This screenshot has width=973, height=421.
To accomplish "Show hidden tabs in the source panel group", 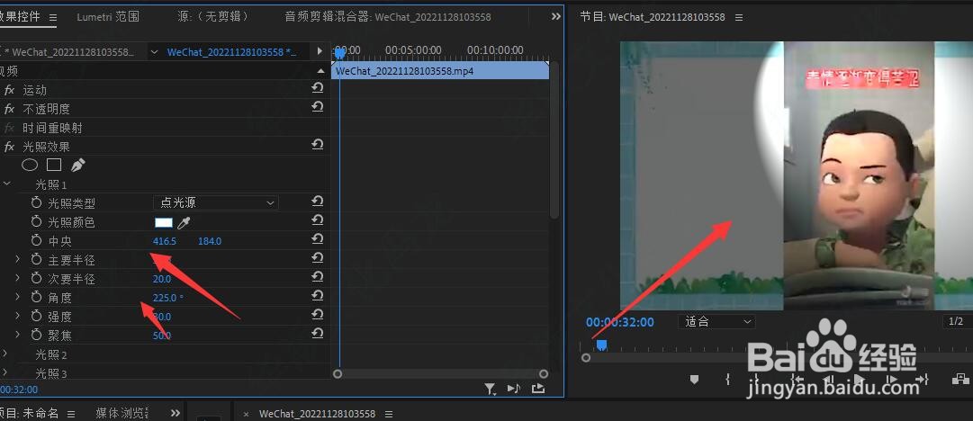I will click(x=556, y=17).
